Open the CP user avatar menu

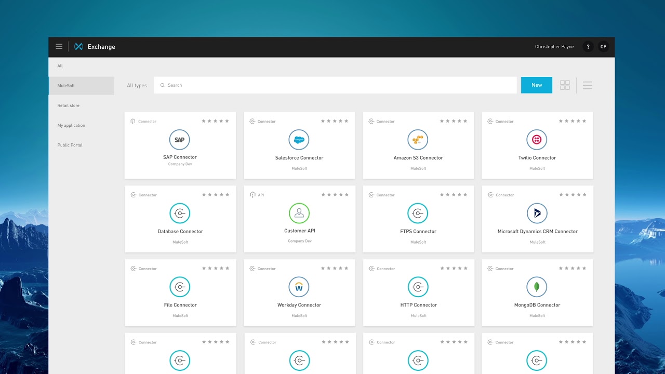[x=603, y=47]
